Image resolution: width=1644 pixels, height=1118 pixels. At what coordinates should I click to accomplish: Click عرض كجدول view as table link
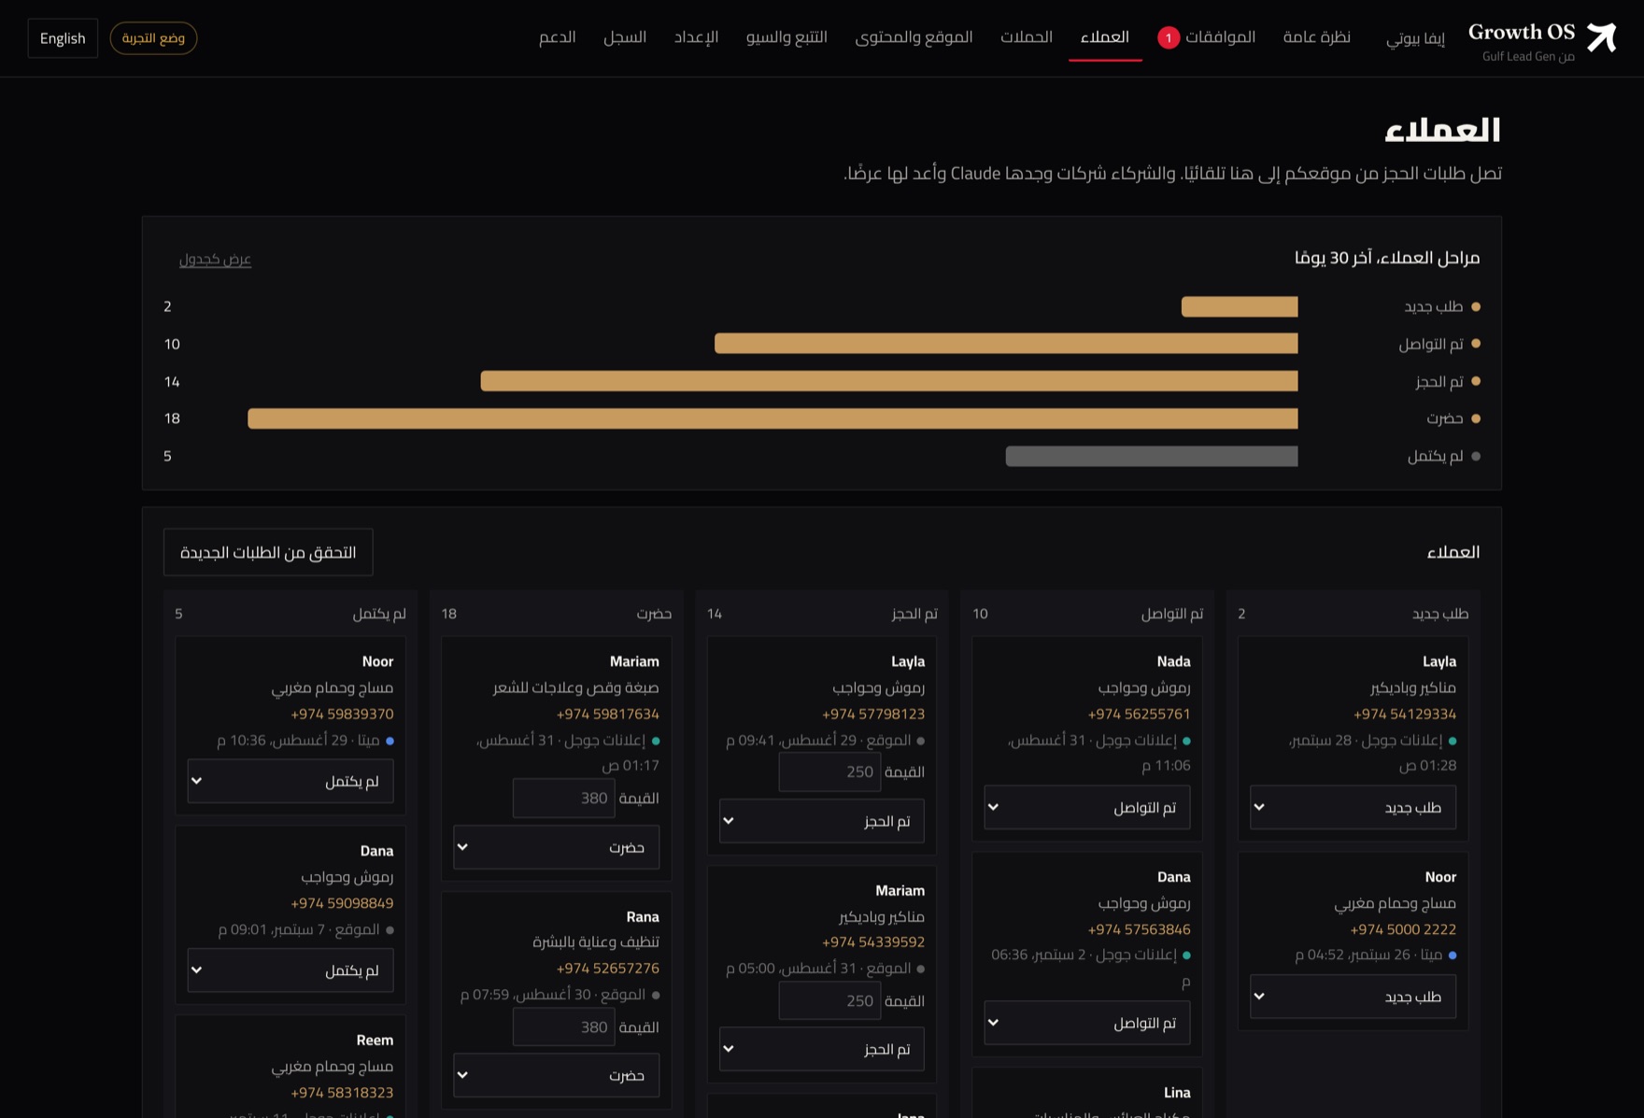pos(215,259)
